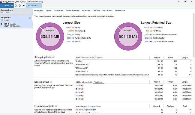The image size is (195, 115).
Task: Open the 18 type(s) link
Action: [91, 106]
